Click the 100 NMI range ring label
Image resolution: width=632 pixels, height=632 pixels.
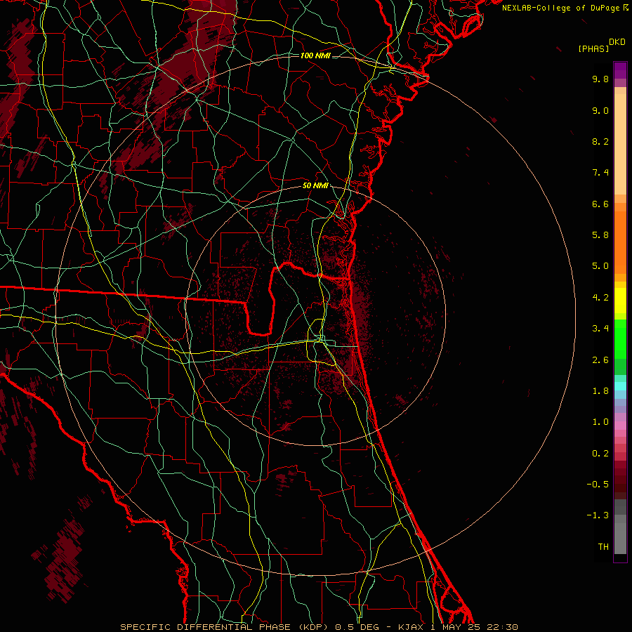click(315, 55)
